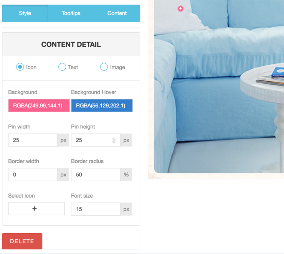Switch to the Style tab

25,13
